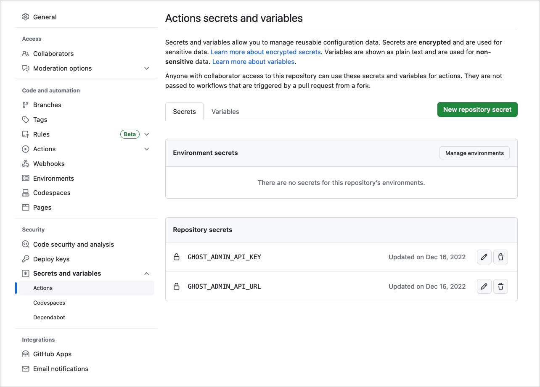Expand the Actions sidebar chevron

point(146,149)
